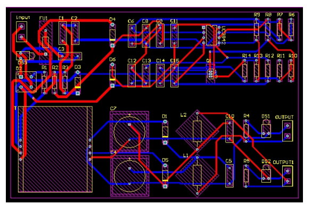Select the input connector header
This screenshot has width=312, height=204.
(x=21, y=31)
